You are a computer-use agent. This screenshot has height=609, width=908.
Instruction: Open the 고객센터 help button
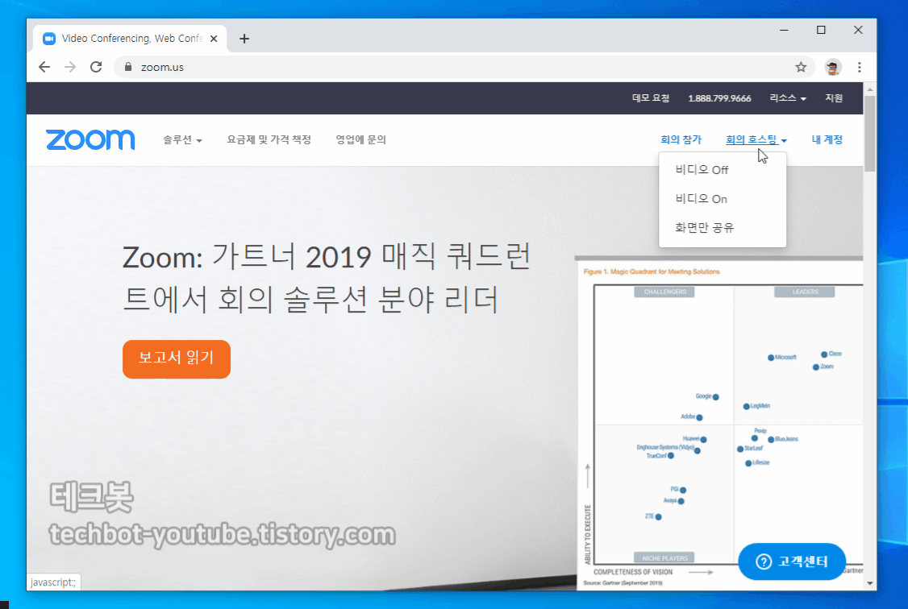coord(792,561)
